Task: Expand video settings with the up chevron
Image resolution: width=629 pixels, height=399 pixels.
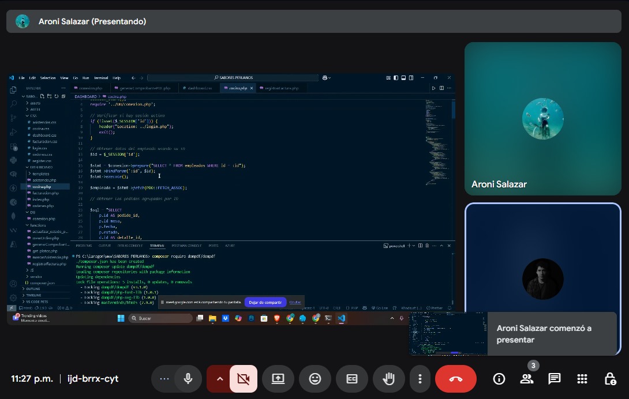Action: 219,379
